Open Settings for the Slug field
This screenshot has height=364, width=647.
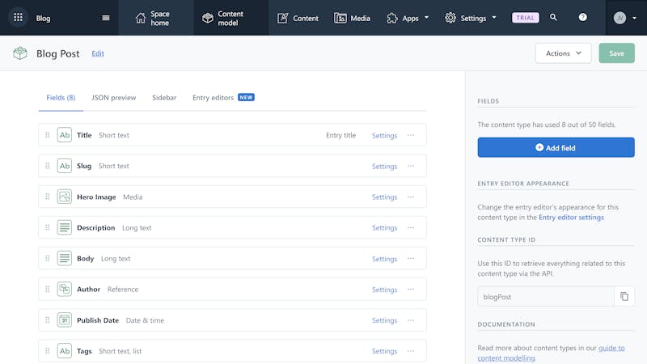tap(384, 167)
